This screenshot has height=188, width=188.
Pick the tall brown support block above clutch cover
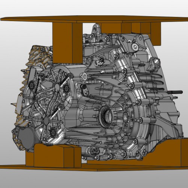click(x=67, y=43)
